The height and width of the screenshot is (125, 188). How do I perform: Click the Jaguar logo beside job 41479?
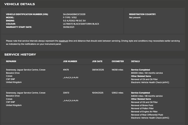(x=70, y=78)
